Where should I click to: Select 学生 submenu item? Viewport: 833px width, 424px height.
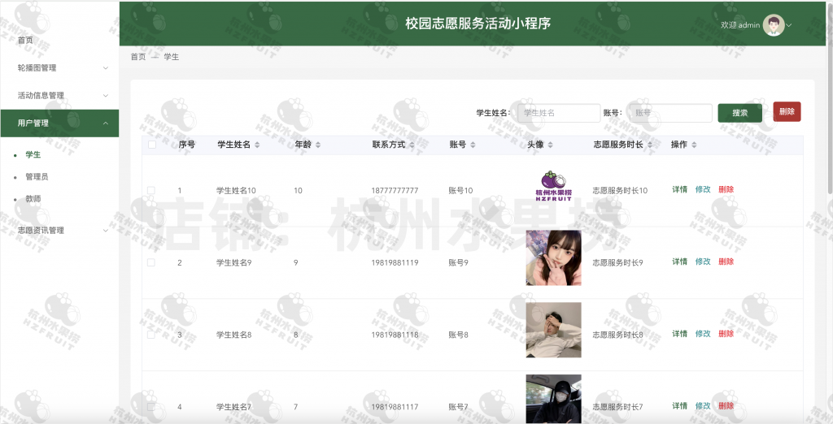pos(33,155)
